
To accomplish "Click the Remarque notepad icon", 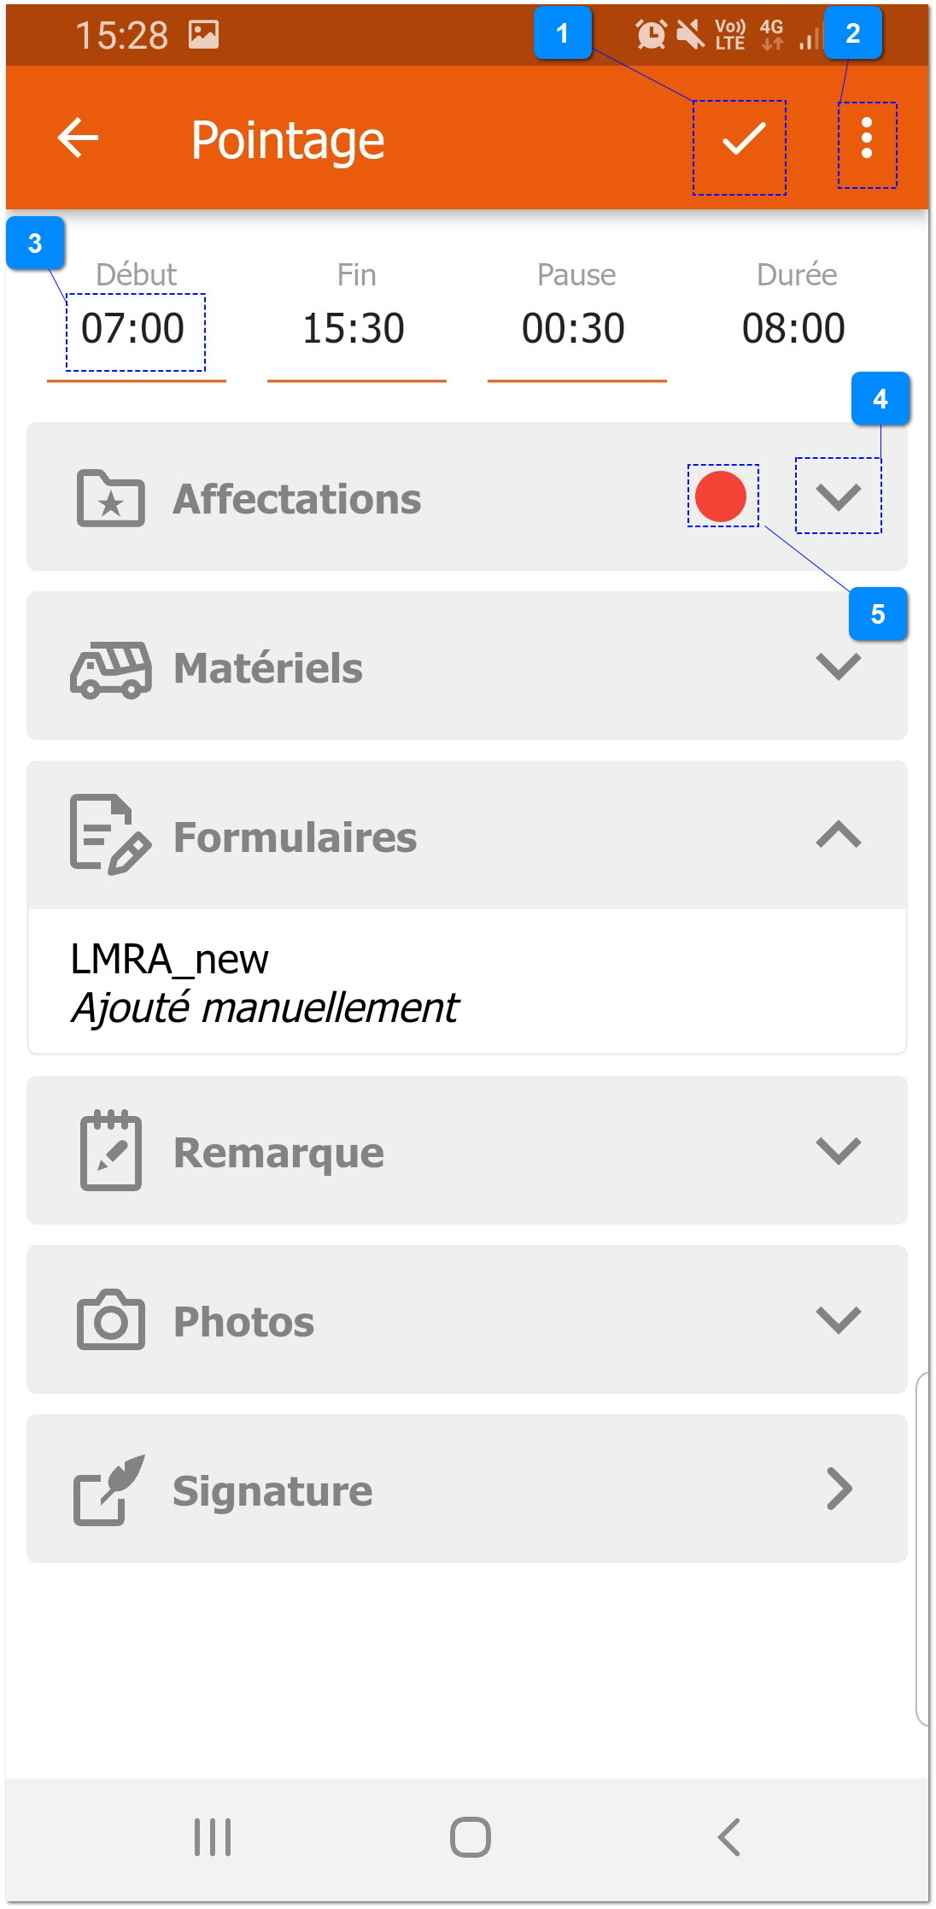I will click(110, 1152).
